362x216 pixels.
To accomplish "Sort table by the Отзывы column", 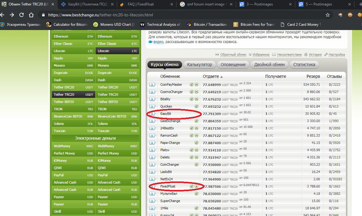I will [x=334, y=77].
